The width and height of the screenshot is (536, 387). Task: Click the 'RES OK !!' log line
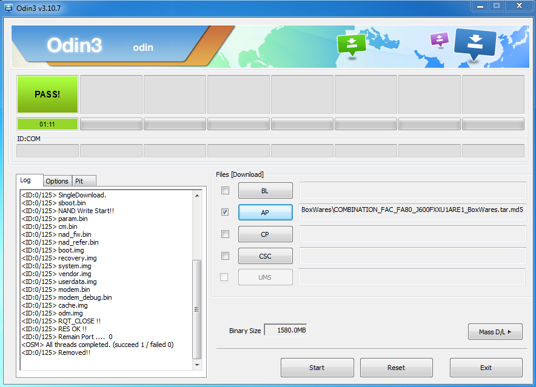click(x=55, y=329)
